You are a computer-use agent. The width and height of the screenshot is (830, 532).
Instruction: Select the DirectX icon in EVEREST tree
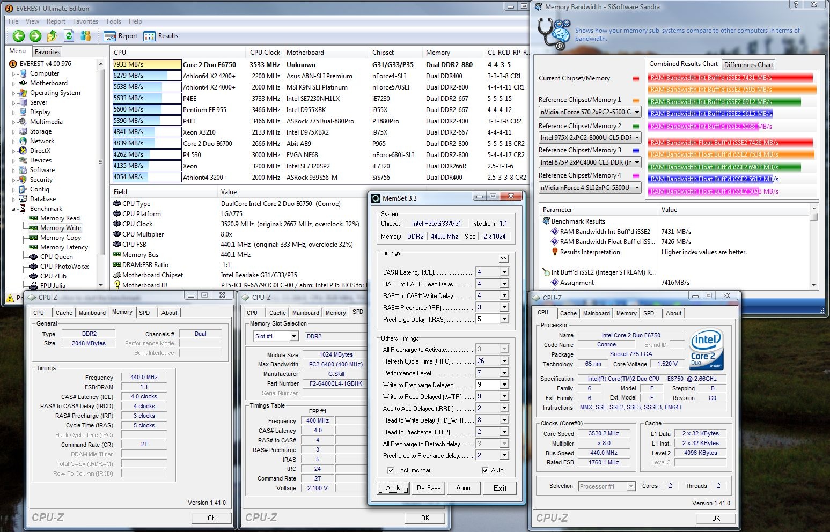[23, 151]
